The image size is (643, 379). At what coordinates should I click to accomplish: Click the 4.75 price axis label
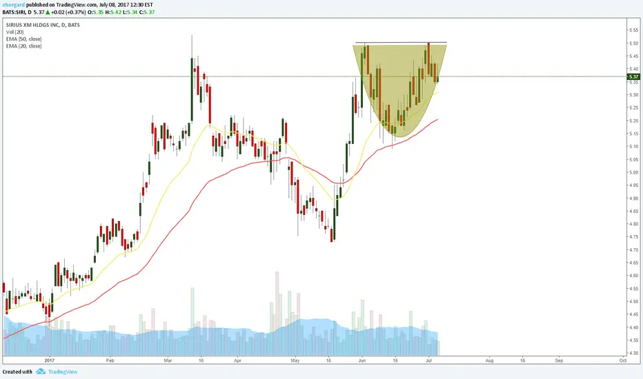pyautogui.click(x=633, y=237)
